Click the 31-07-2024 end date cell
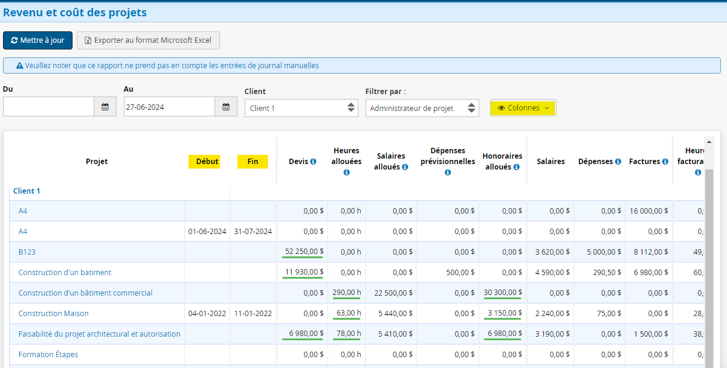The height and width of the screenshot is (368, 727). click(253, 232)
